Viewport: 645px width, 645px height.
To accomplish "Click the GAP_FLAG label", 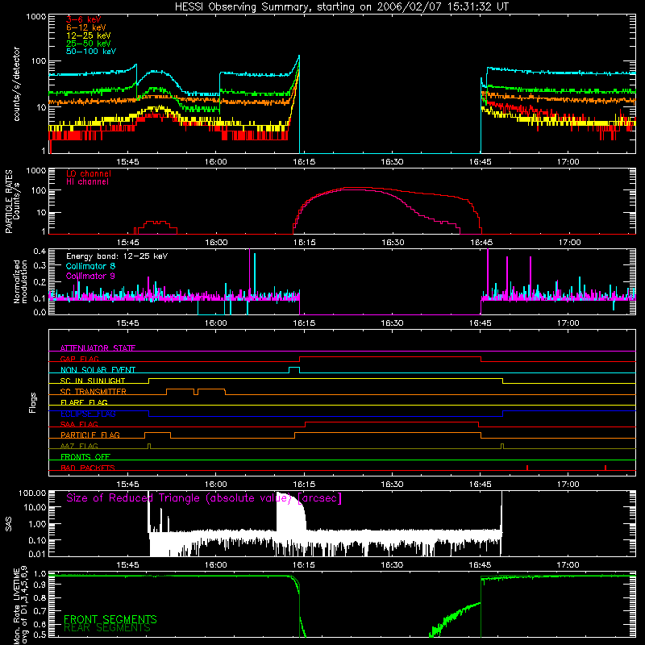I will 79,359.
